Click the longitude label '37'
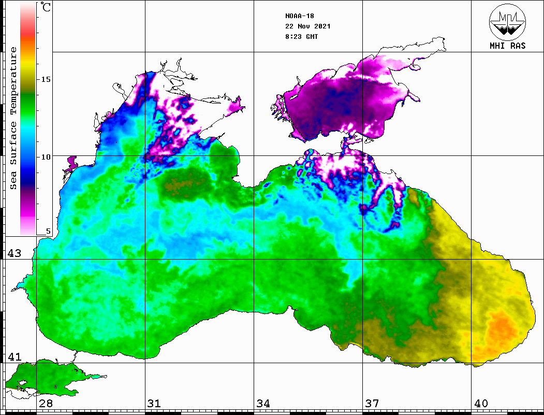The image size is (544, 415). tap(372, 404)
